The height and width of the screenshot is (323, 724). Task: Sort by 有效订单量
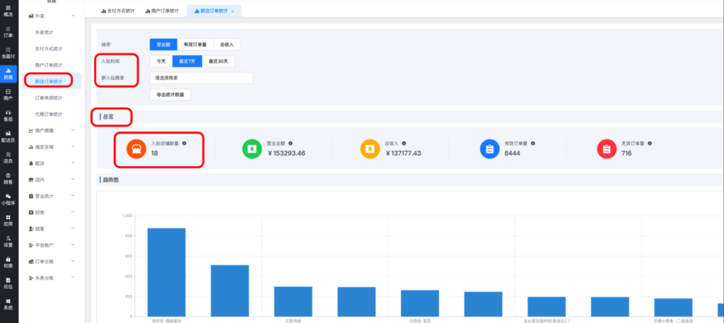[191, 45]
